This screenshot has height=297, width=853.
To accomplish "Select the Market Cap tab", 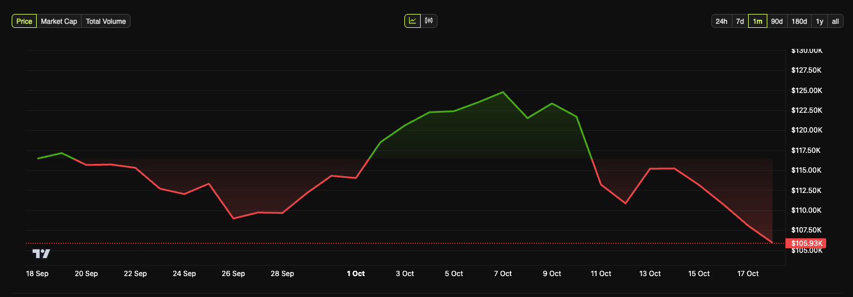I will tap(59, 22).
